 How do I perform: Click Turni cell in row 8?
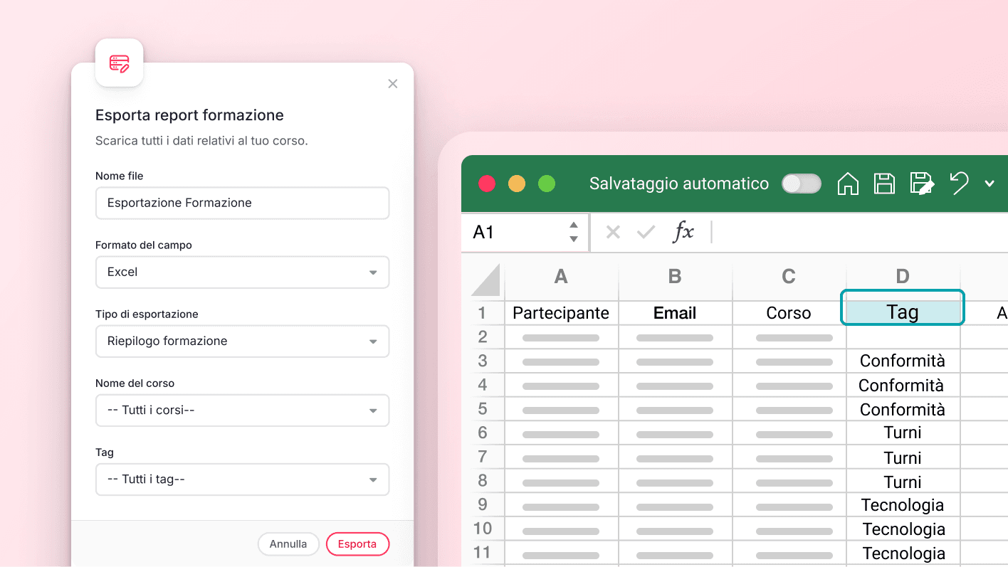[903, 482]
